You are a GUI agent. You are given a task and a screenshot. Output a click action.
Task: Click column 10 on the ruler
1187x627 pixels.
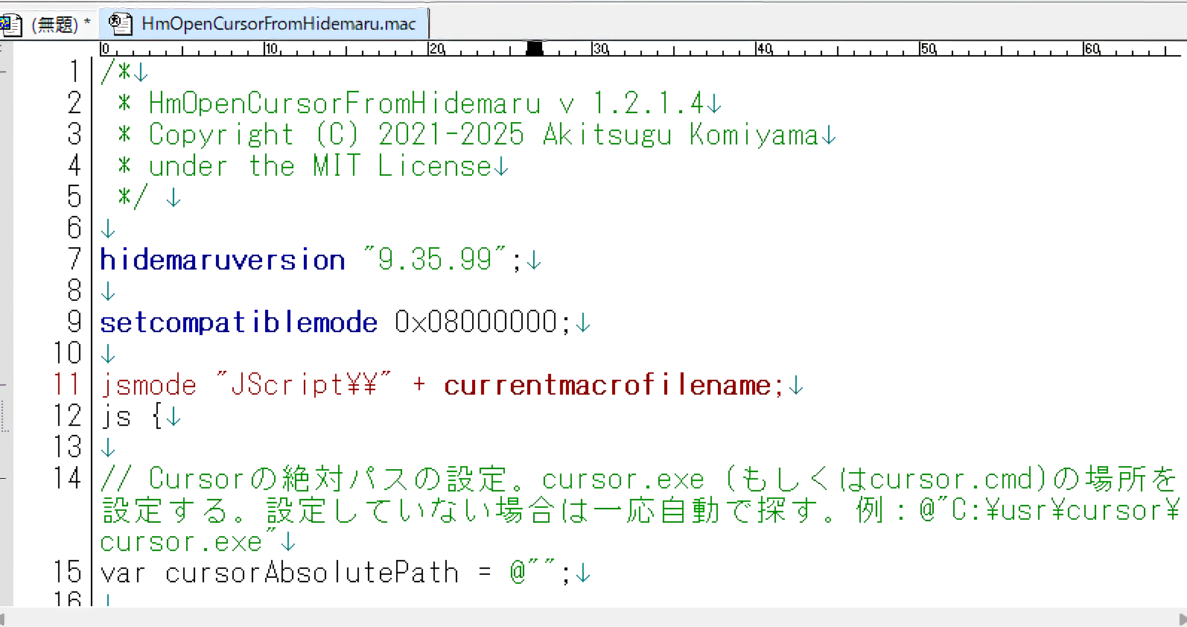coord(266,50)
